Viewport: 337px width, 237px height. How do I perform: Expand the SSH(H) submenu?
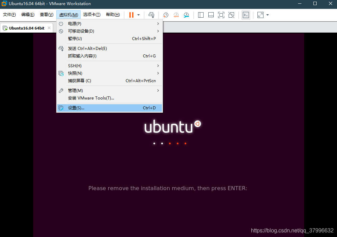110,66
